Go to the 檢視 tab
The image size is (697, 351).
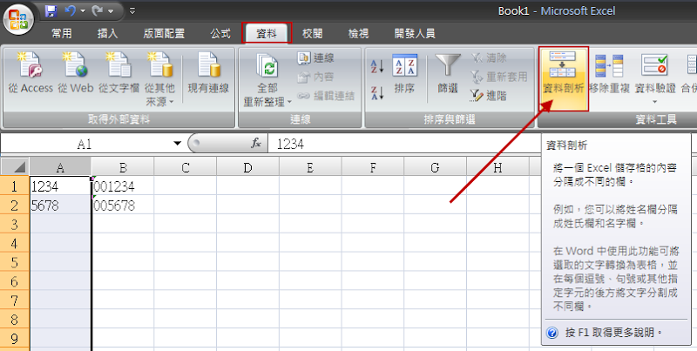point(358,33)
